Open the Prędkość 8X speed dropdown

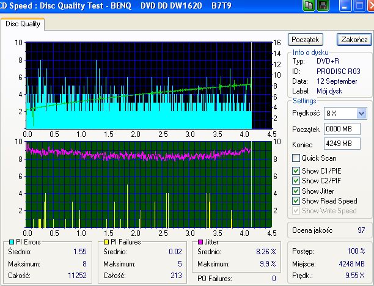click(x=361, y=113)
